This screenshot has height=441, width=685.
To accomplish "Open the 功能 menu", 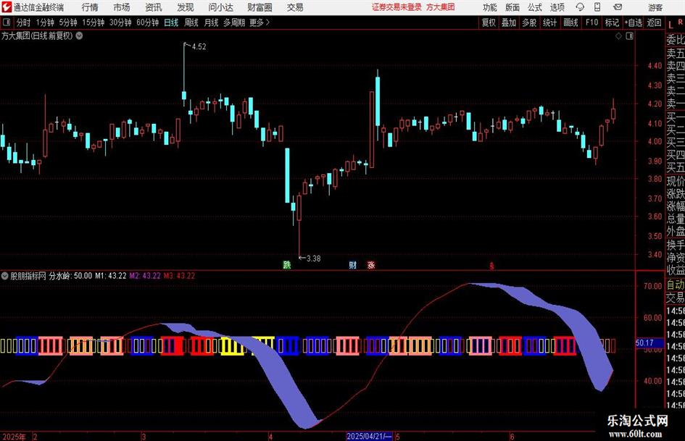I will (490, 7).
